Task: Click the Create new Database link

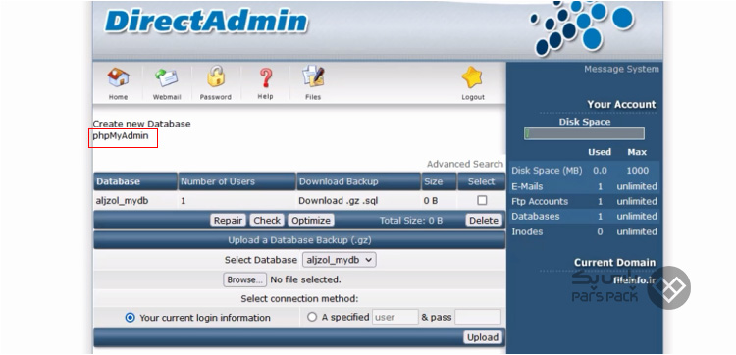Action: point(141,124)
